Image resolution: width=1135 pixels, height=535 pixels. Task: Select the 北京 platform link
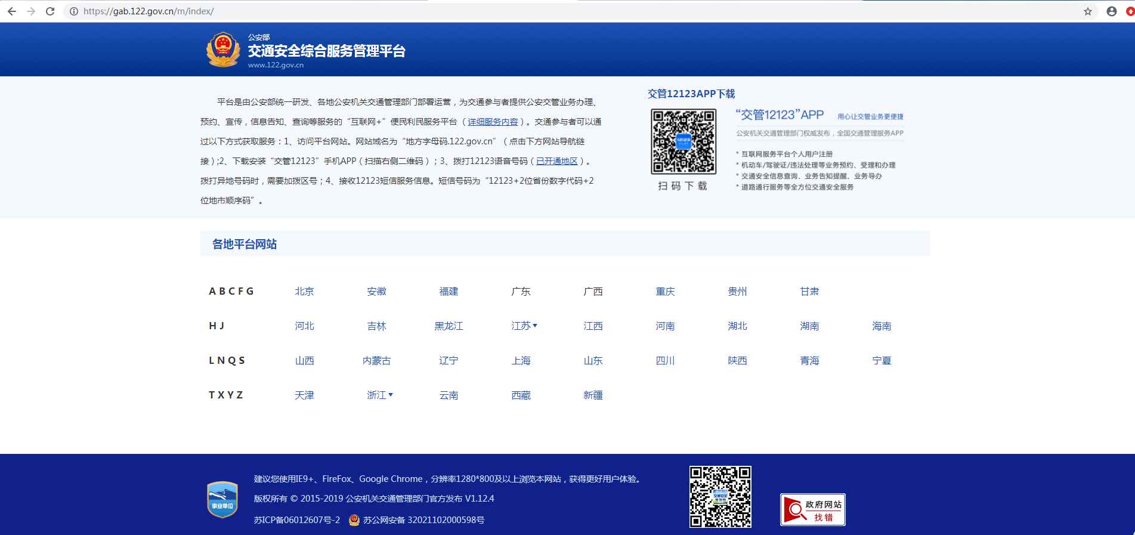pyautogui.click(x=304, y=291)
